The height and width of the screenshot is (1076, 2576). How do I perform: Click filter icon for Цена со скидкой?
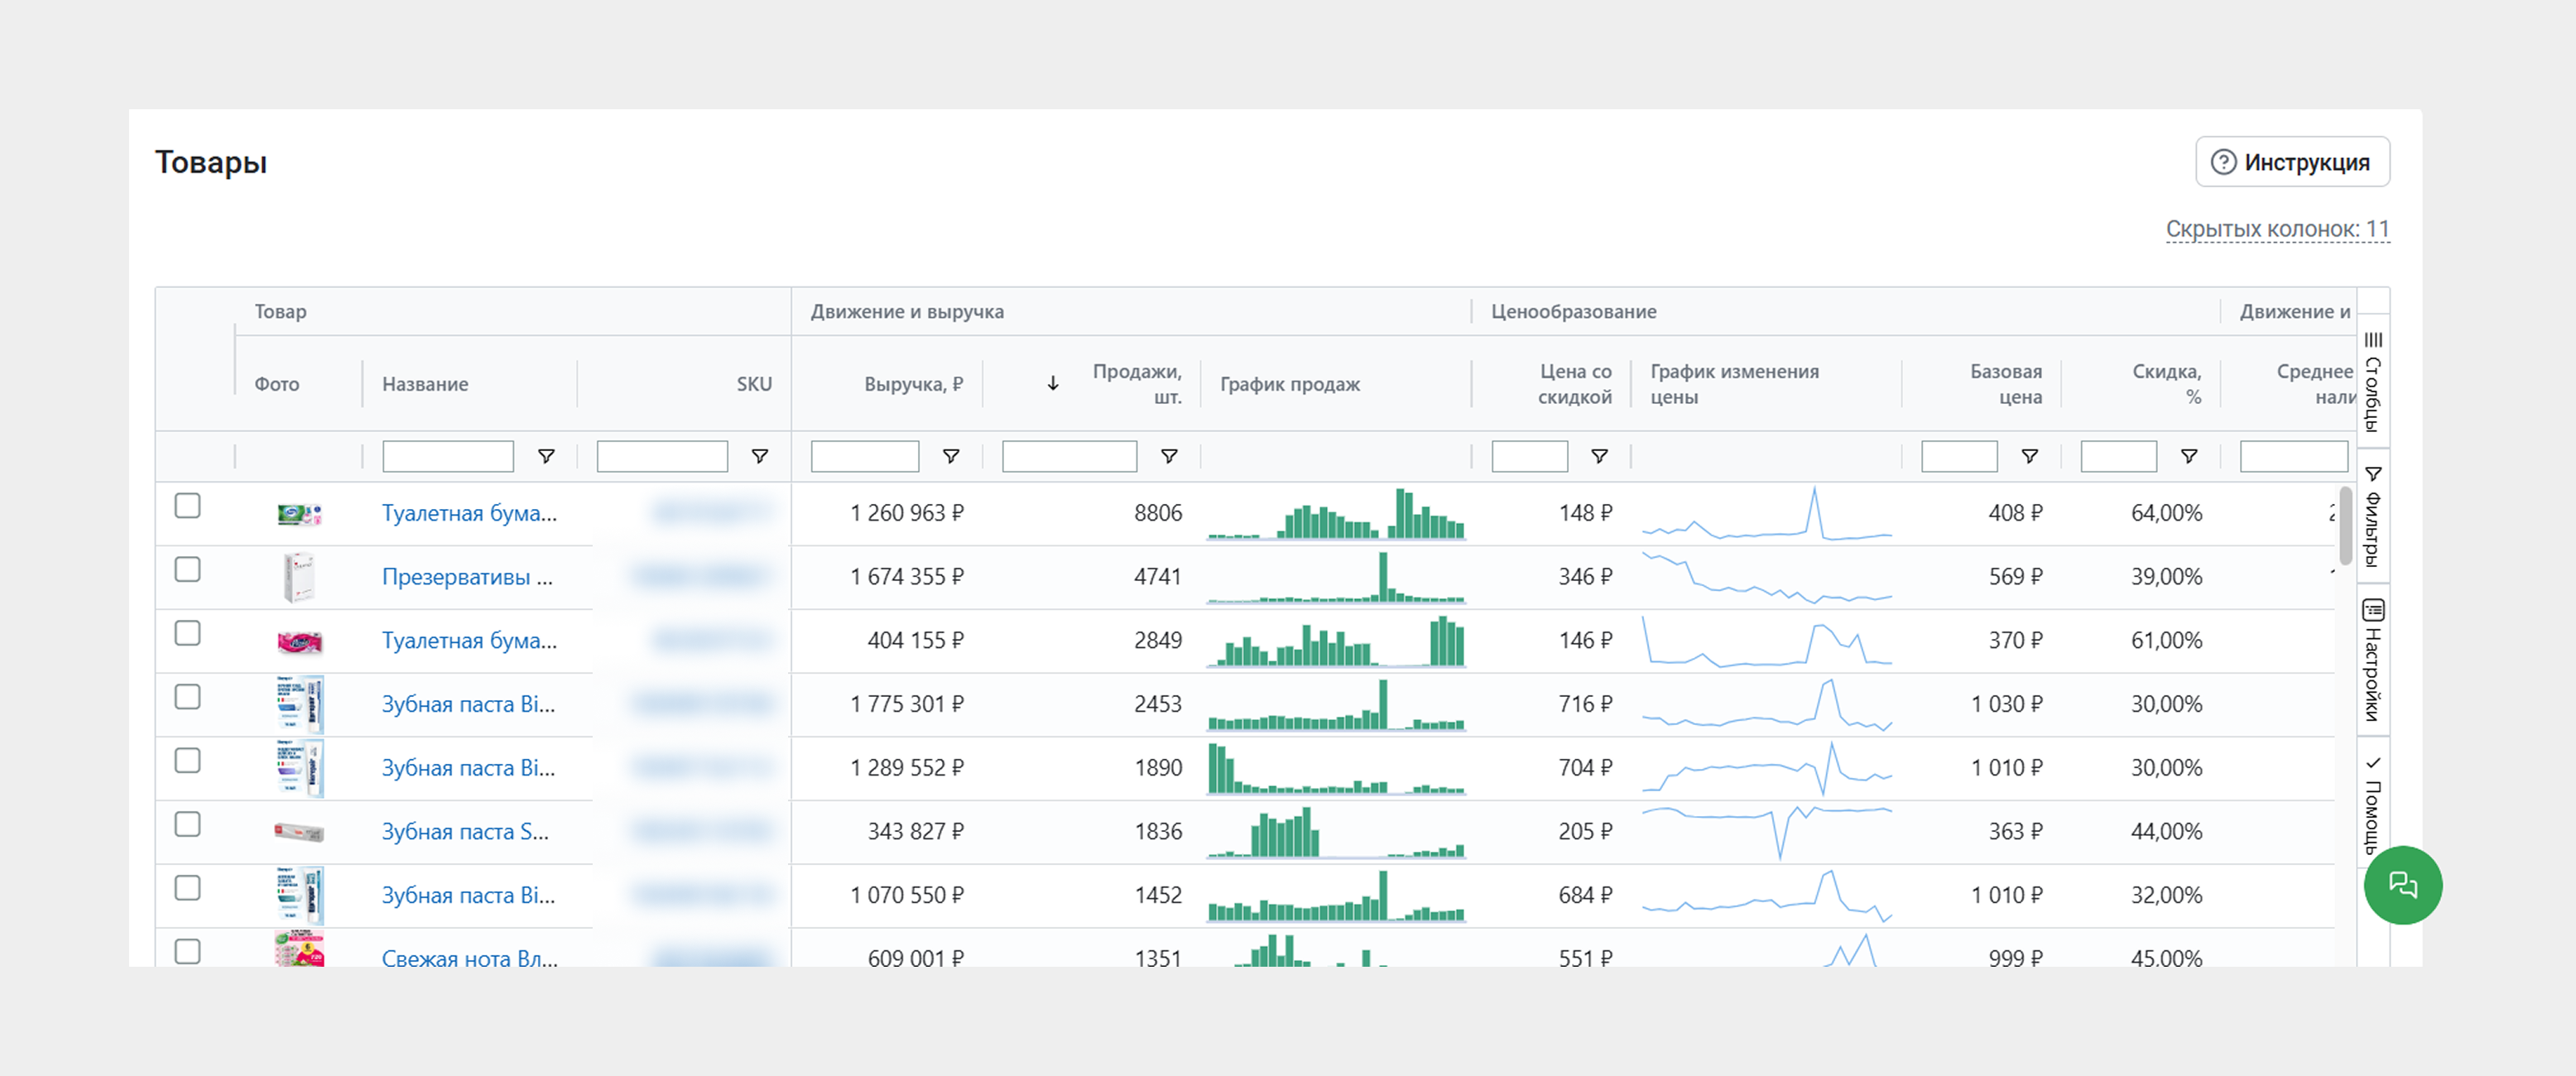pos(1599,456)
